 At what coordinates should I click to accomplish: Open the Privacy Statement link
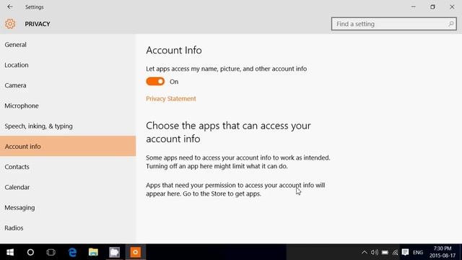coord(171,98)
